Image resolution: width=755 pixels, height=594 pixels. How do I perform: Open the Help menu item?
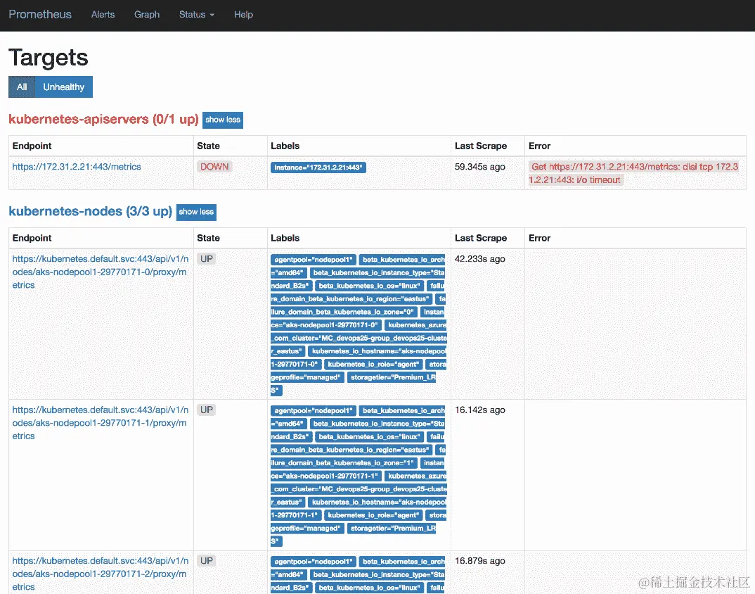point(244,15)
